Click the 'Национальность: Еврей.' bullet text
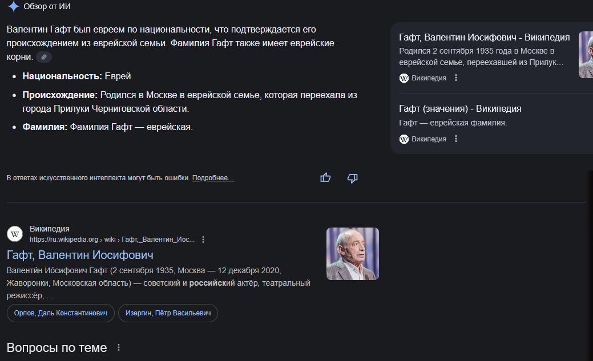 click(78, 76)
